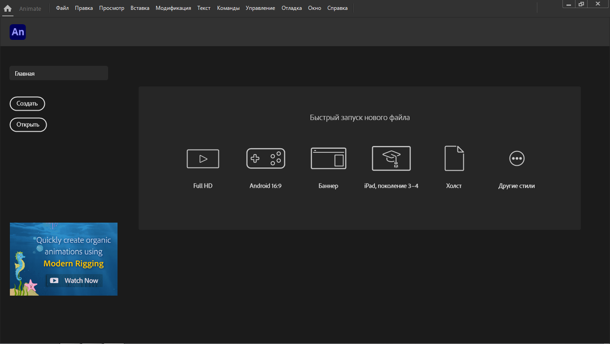
Task: Open the Отладка menu
Action: coord(292,8)
